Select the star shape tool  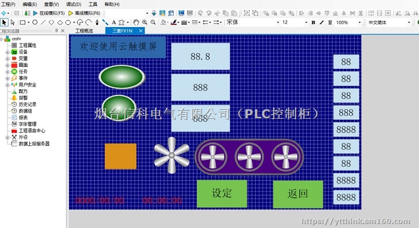[121, 23]
